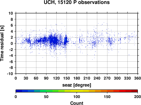Screen dimensions: 141x105
Task: Click the x-axis tick label '270'
Action: [x=107, y=78]
